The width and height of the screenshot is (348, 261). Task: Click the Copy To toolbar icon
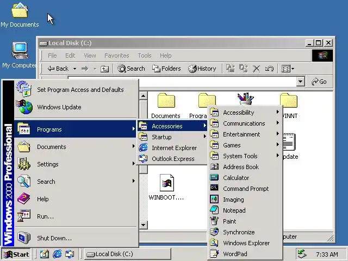pos(244,69)
